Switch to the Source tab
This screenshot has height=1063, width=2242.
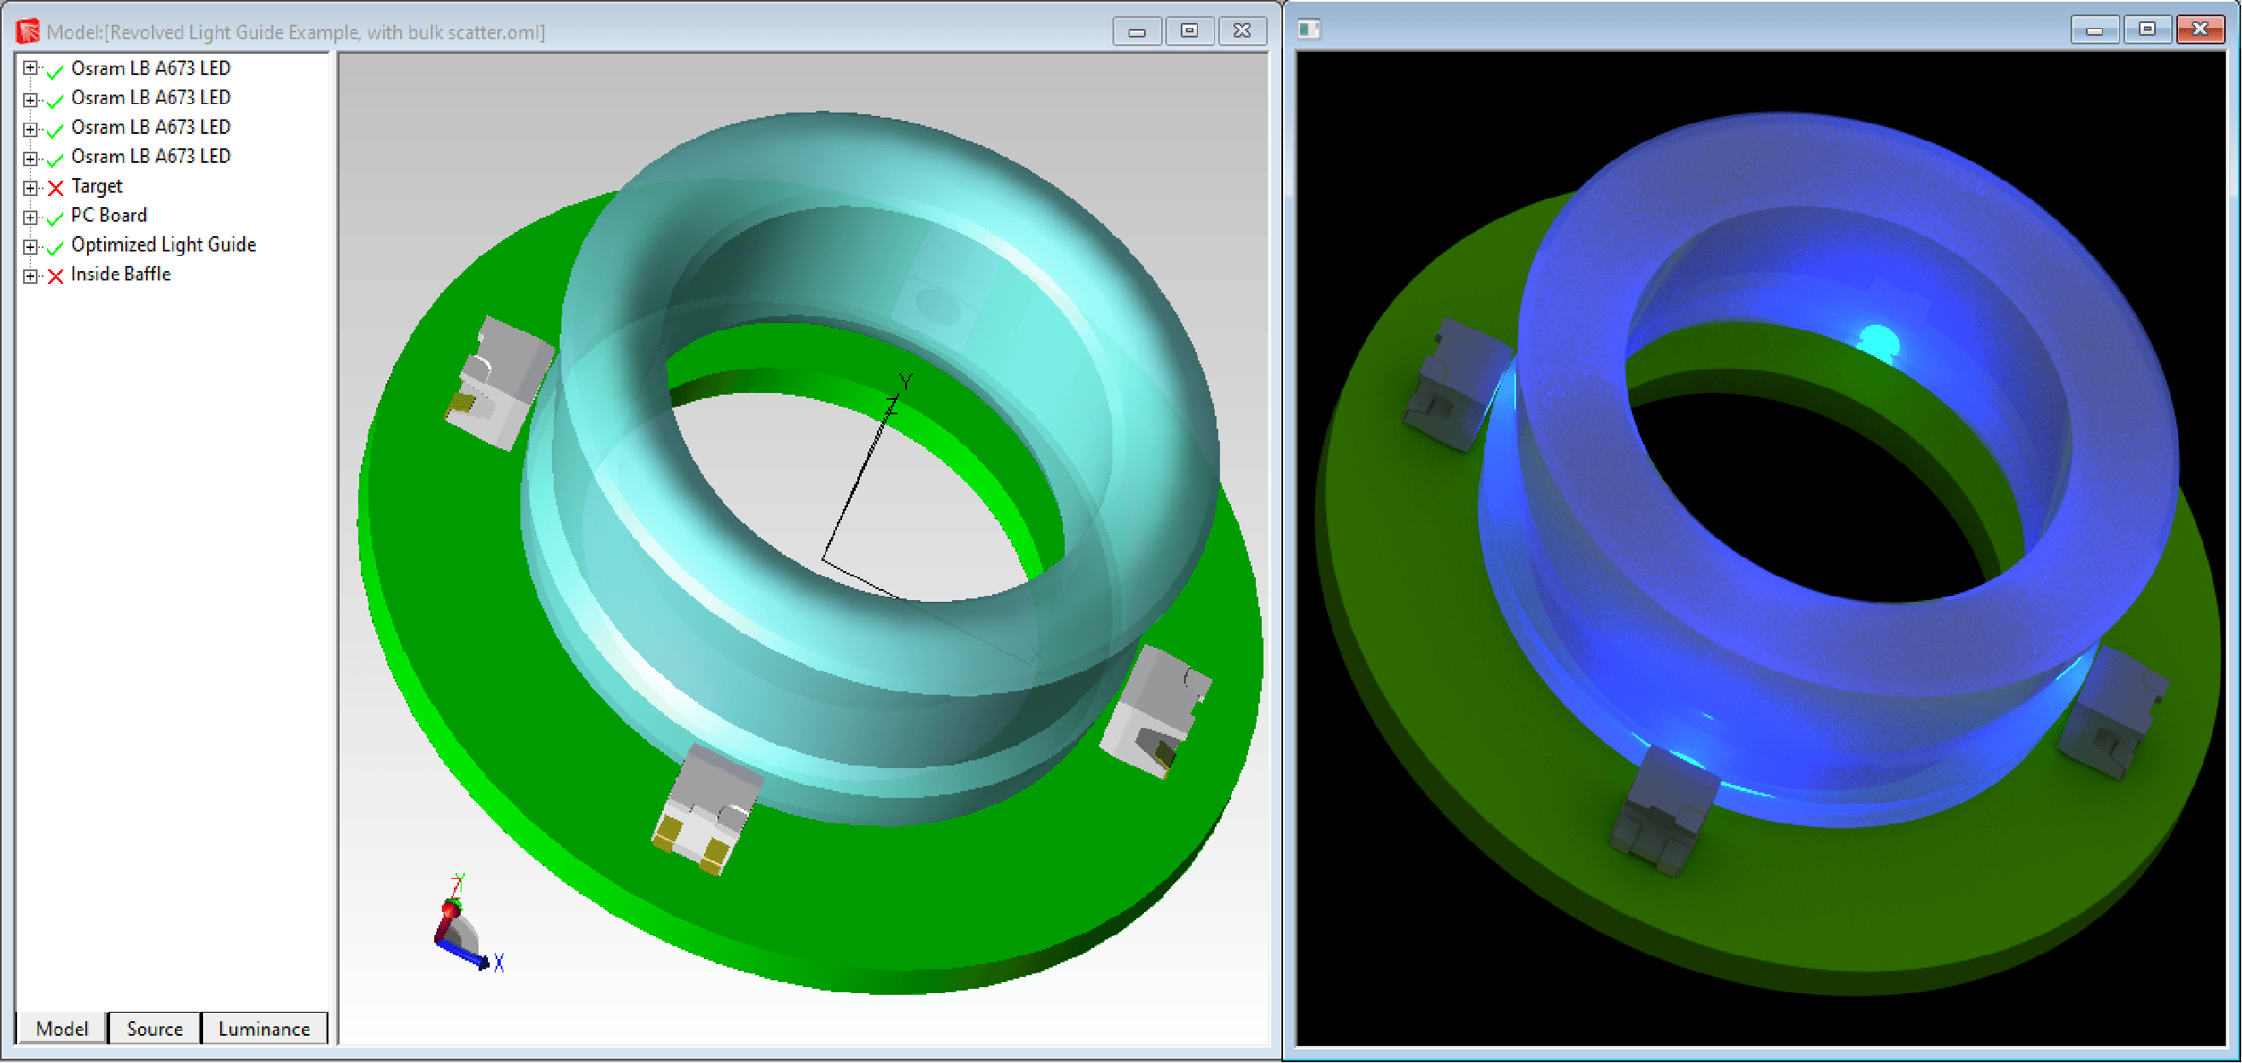click(x=154, y=1028)
